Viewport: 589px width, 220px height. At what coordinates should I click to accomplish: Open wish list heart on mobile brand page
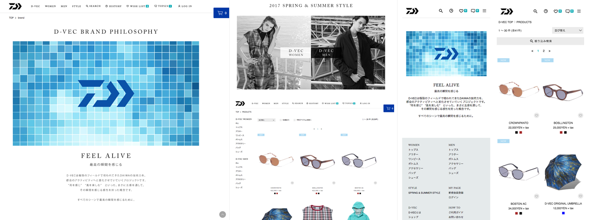(x=462, y=11)
